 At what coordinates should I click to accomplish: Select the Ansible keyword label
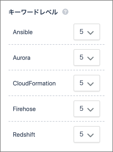(x=23, y=32)
